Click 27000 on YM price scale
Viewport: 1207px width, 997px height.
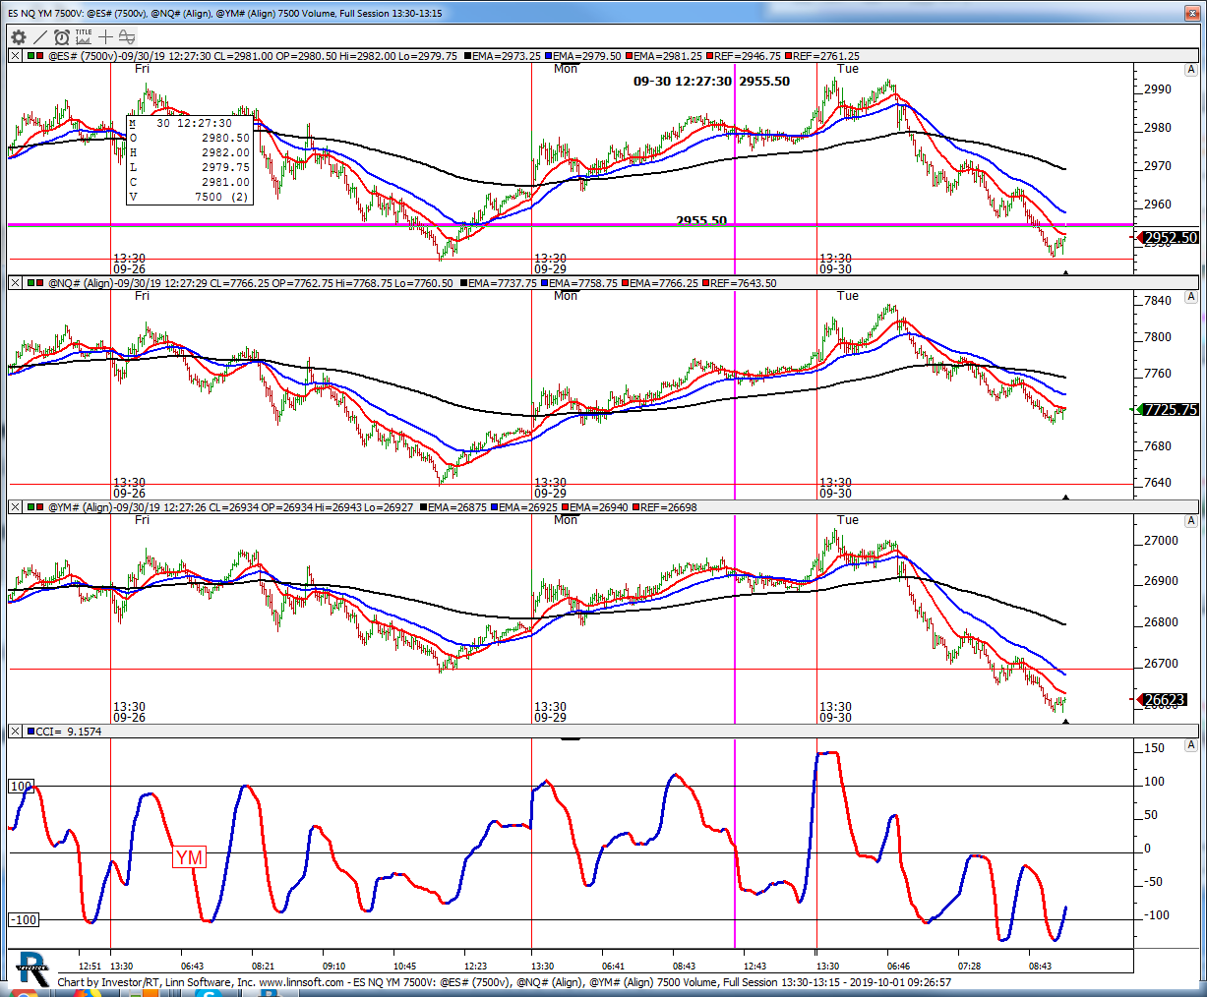pos(1161,541)
